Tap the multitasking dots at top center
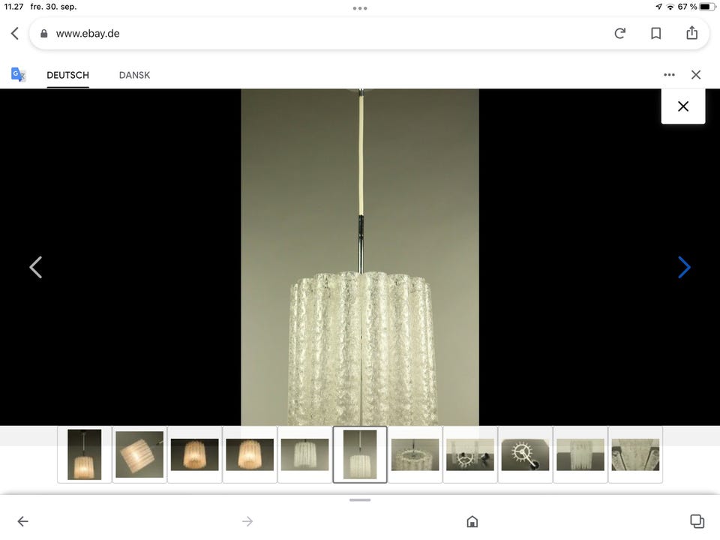720x540 pixels. point(360,8)
